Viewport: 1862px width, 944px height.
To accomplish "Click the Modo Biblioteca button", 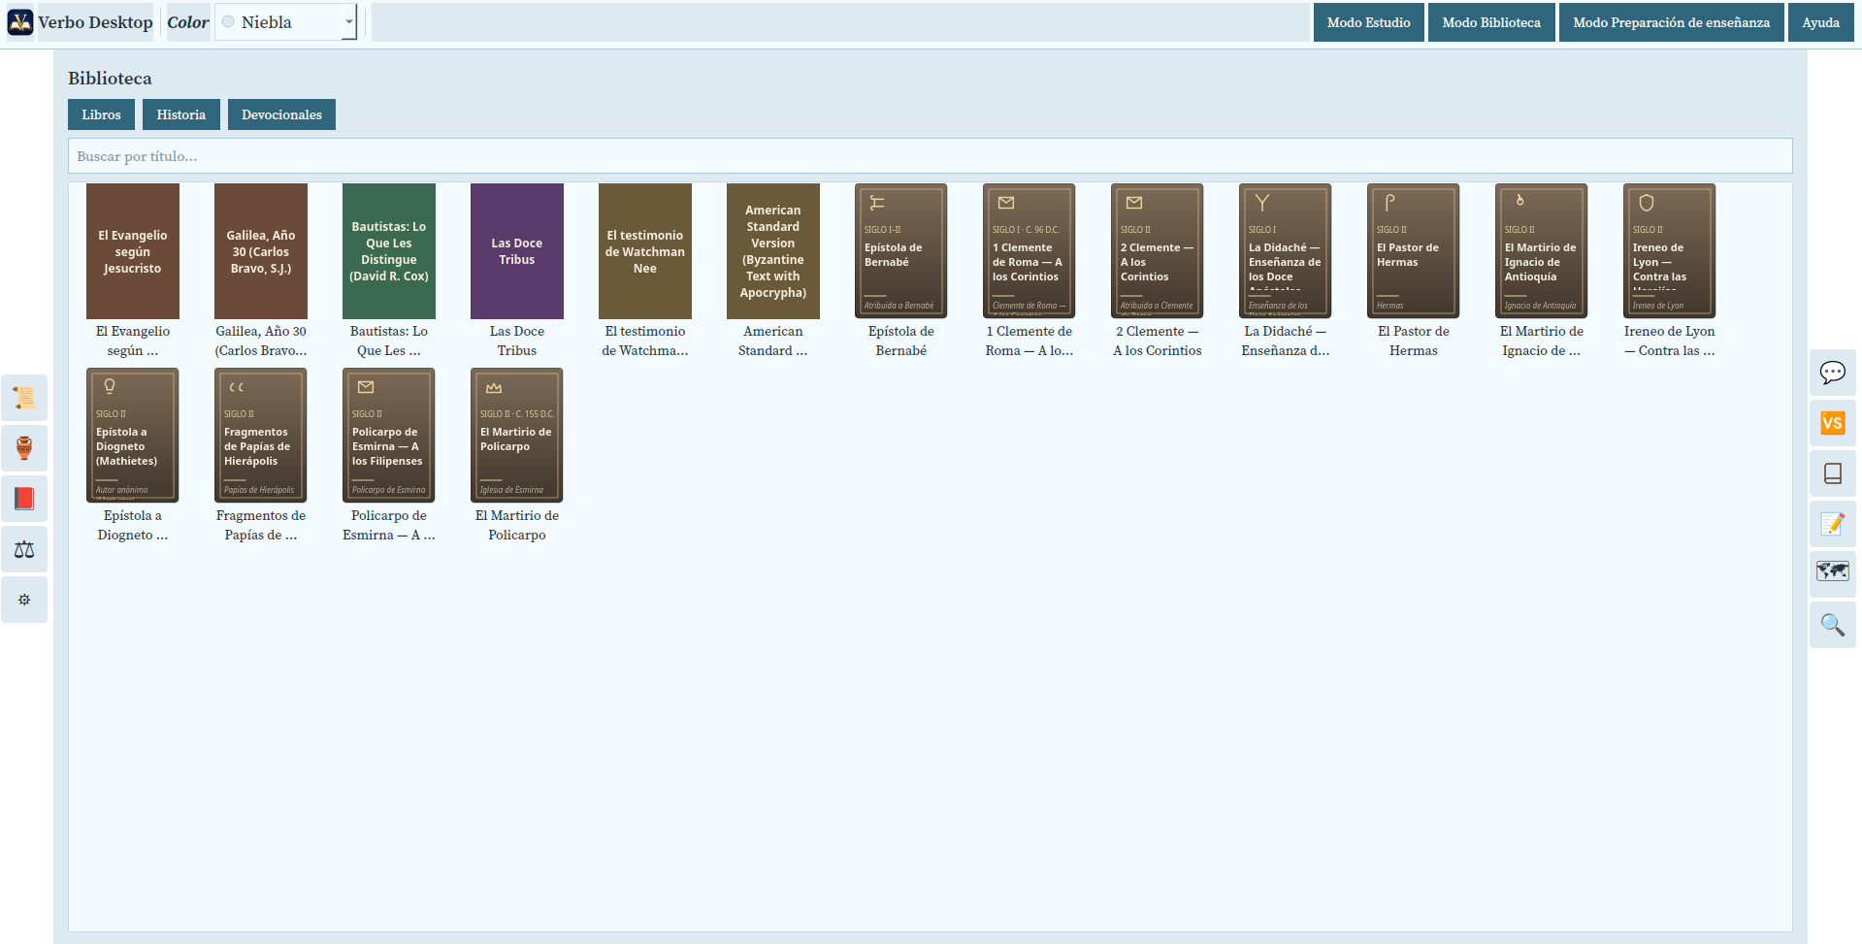I will 1491,22.
